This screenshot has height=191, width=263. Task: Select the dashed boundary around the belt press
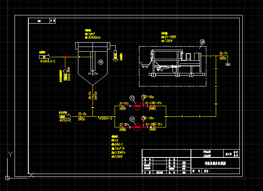pyautogui.click(x=172, y=66)
